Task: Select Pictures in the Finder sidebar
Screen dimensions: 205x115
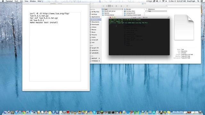Action: [x=94, y=35]
